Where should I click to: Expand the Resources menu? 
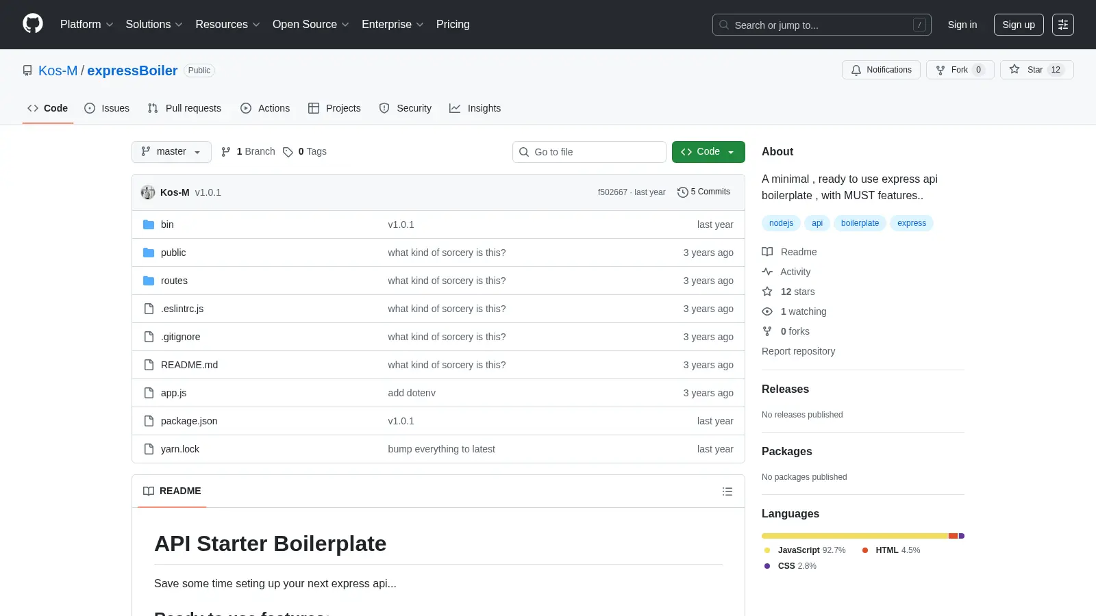[x=228, y=24]
